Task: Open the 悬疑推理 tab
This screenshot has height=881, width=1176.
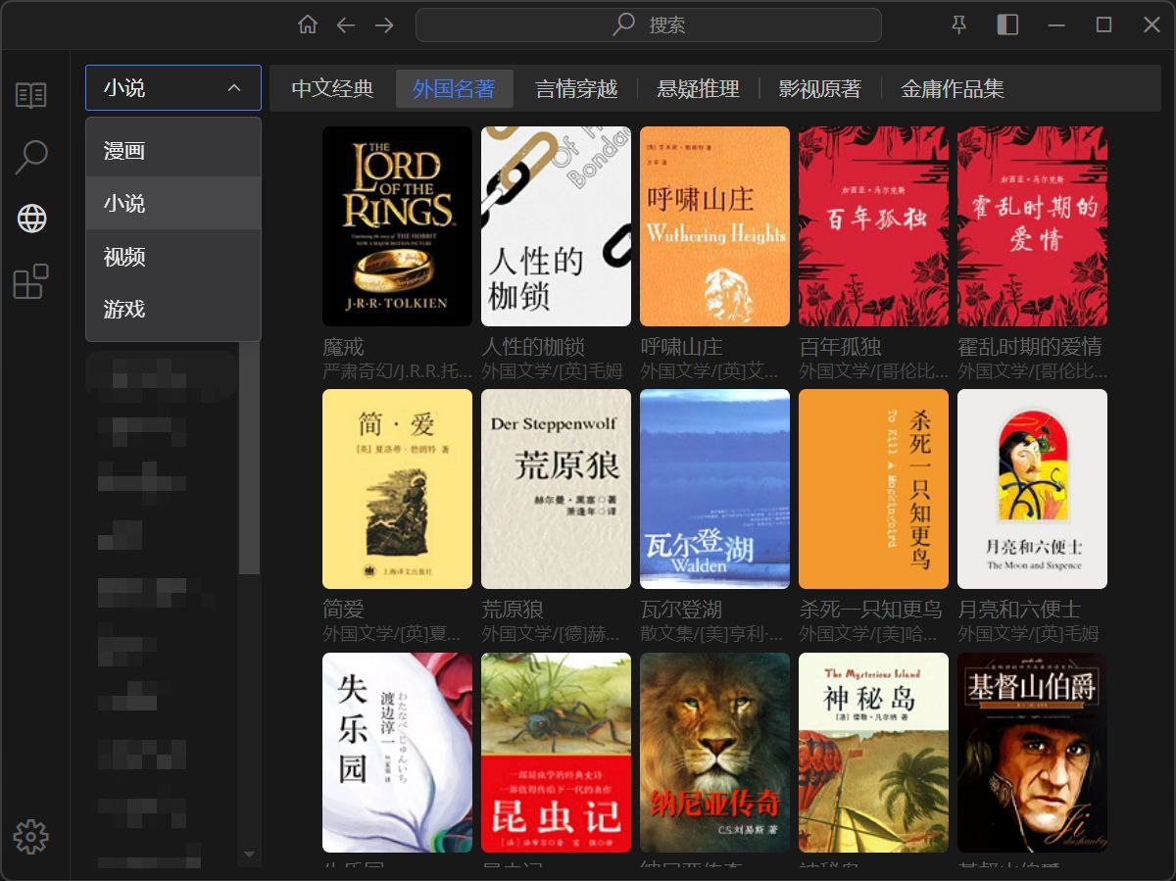Action: coord(698,89)
